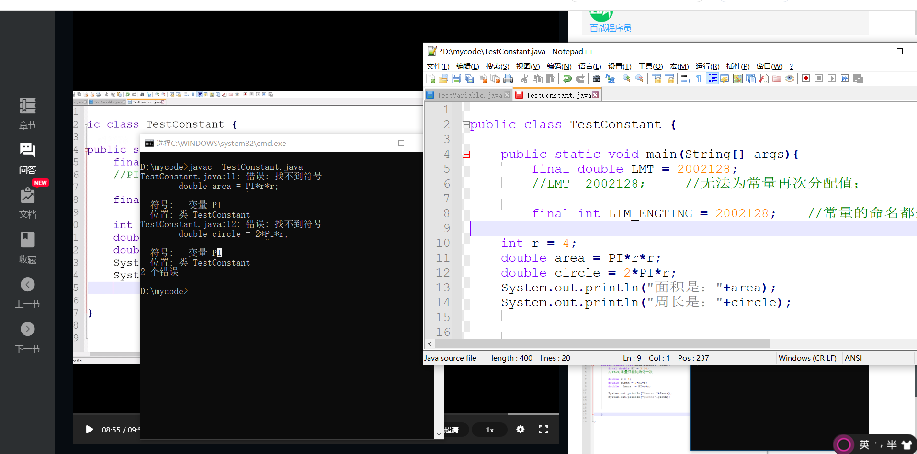Click the Play back macro toolbar icon
Image resolution: width=917 pixels, height=454 pixels.
click(x=832, y=78)
